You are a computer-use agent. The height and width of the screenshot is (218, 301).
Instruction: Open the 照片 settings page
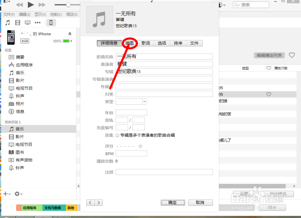(x=20, y=104)
